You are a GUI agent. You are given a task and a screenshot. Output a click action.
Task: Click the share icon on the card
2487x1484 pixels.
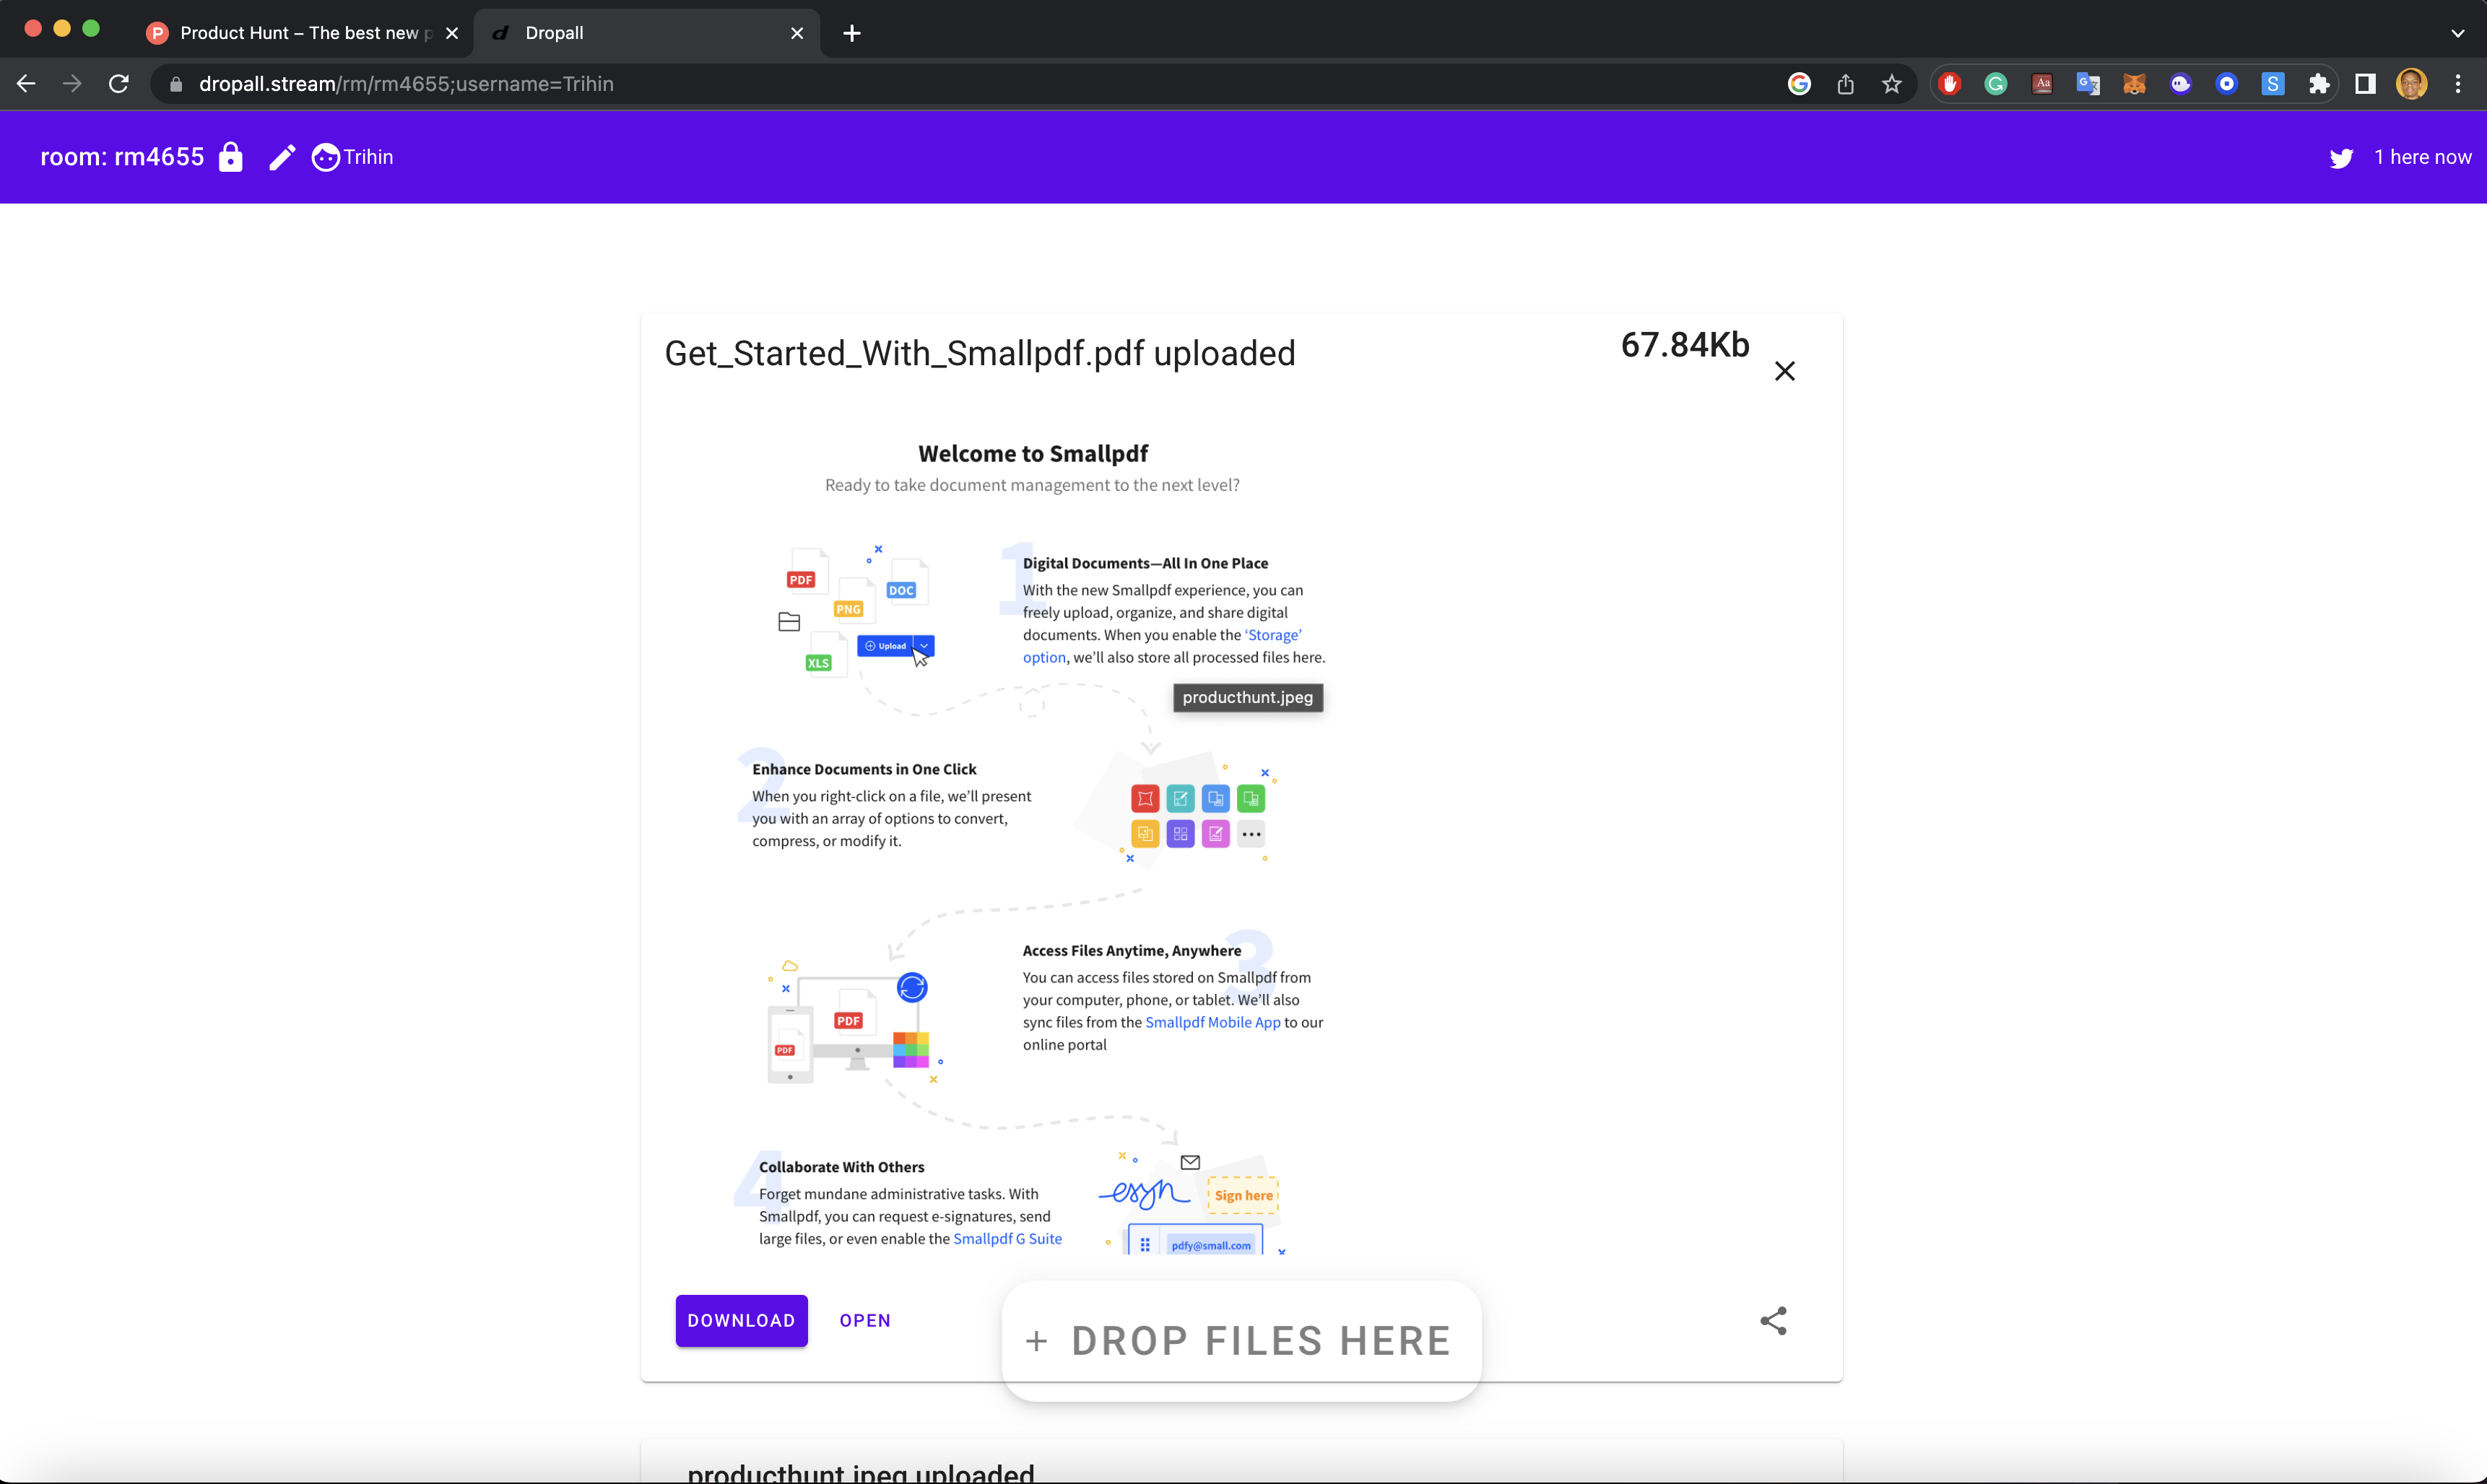1773,1321
